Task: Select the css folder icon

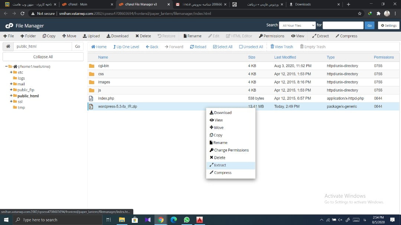Action: click(92, 74)
